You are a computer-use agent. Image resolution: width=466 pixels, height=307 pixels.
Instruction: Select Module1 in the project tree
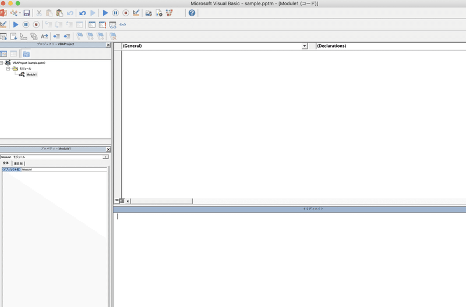point(31,74)
